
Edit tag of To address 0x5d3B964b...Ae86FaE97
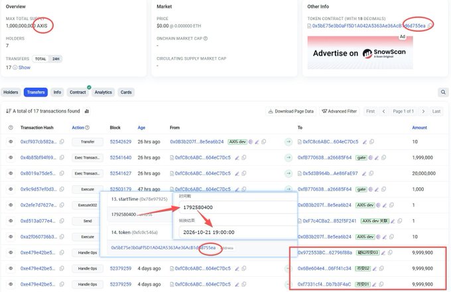click(x=364, y=173)
